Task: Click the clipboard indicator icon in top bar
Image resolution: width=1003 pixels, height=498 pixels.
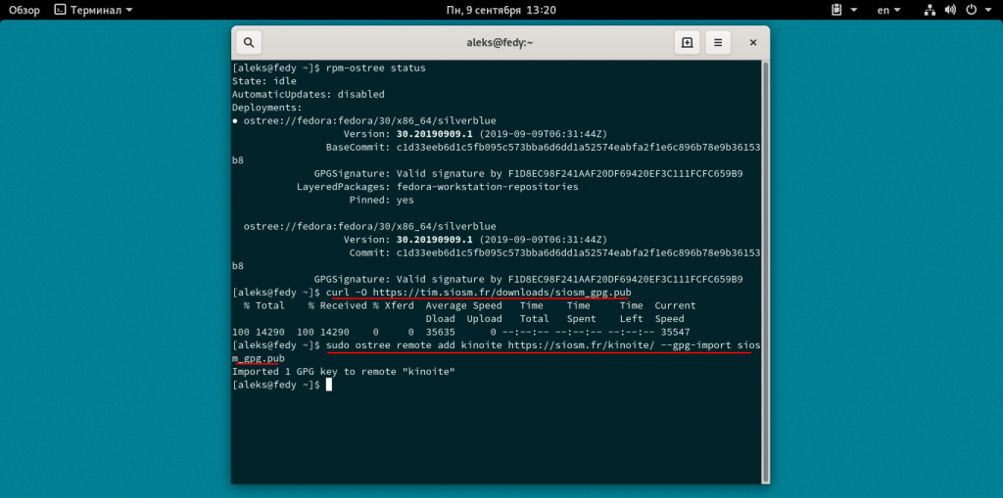Action: [836, 10]
